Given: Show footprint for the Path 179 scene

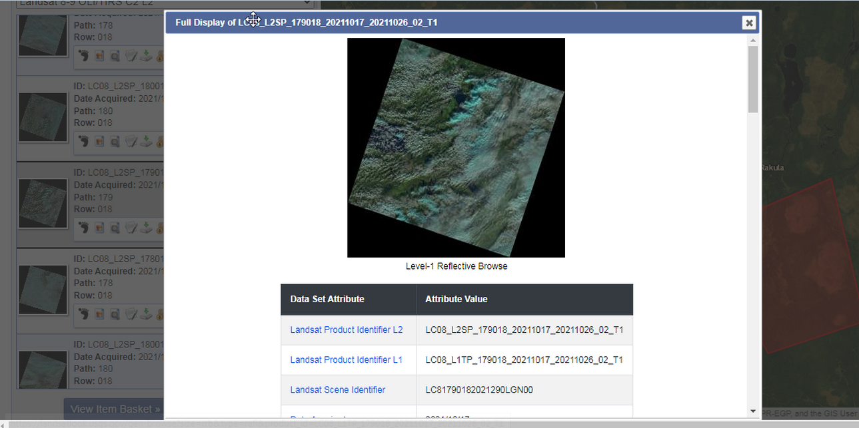Looking at the screenshot, I should [x=83, y=228].
